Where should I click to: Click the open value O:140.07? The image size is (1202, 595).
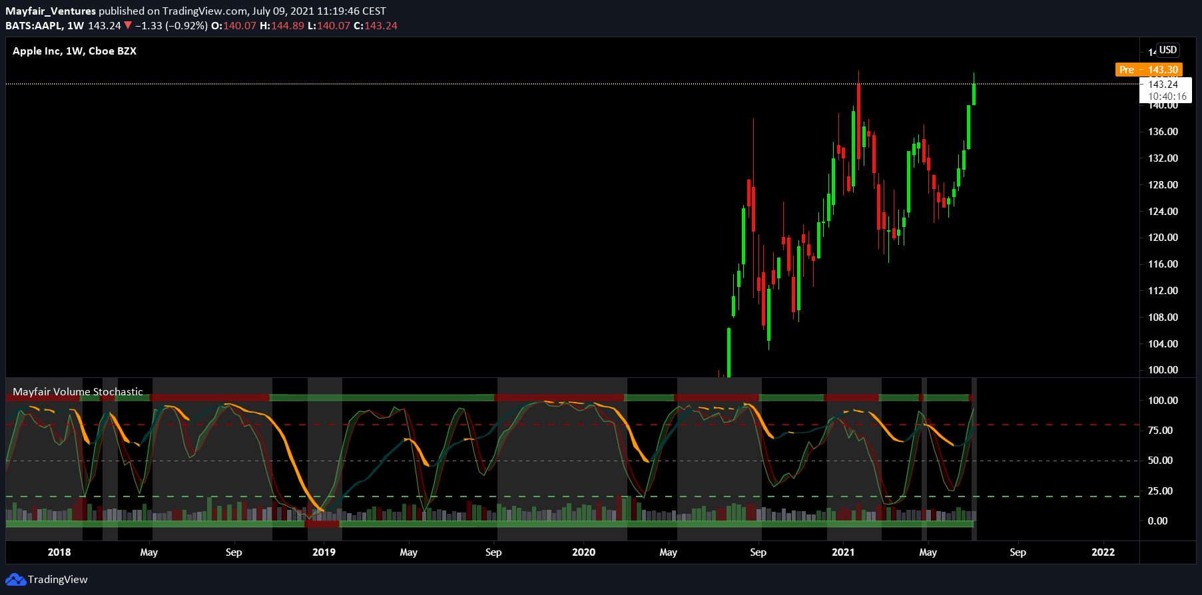234,26
